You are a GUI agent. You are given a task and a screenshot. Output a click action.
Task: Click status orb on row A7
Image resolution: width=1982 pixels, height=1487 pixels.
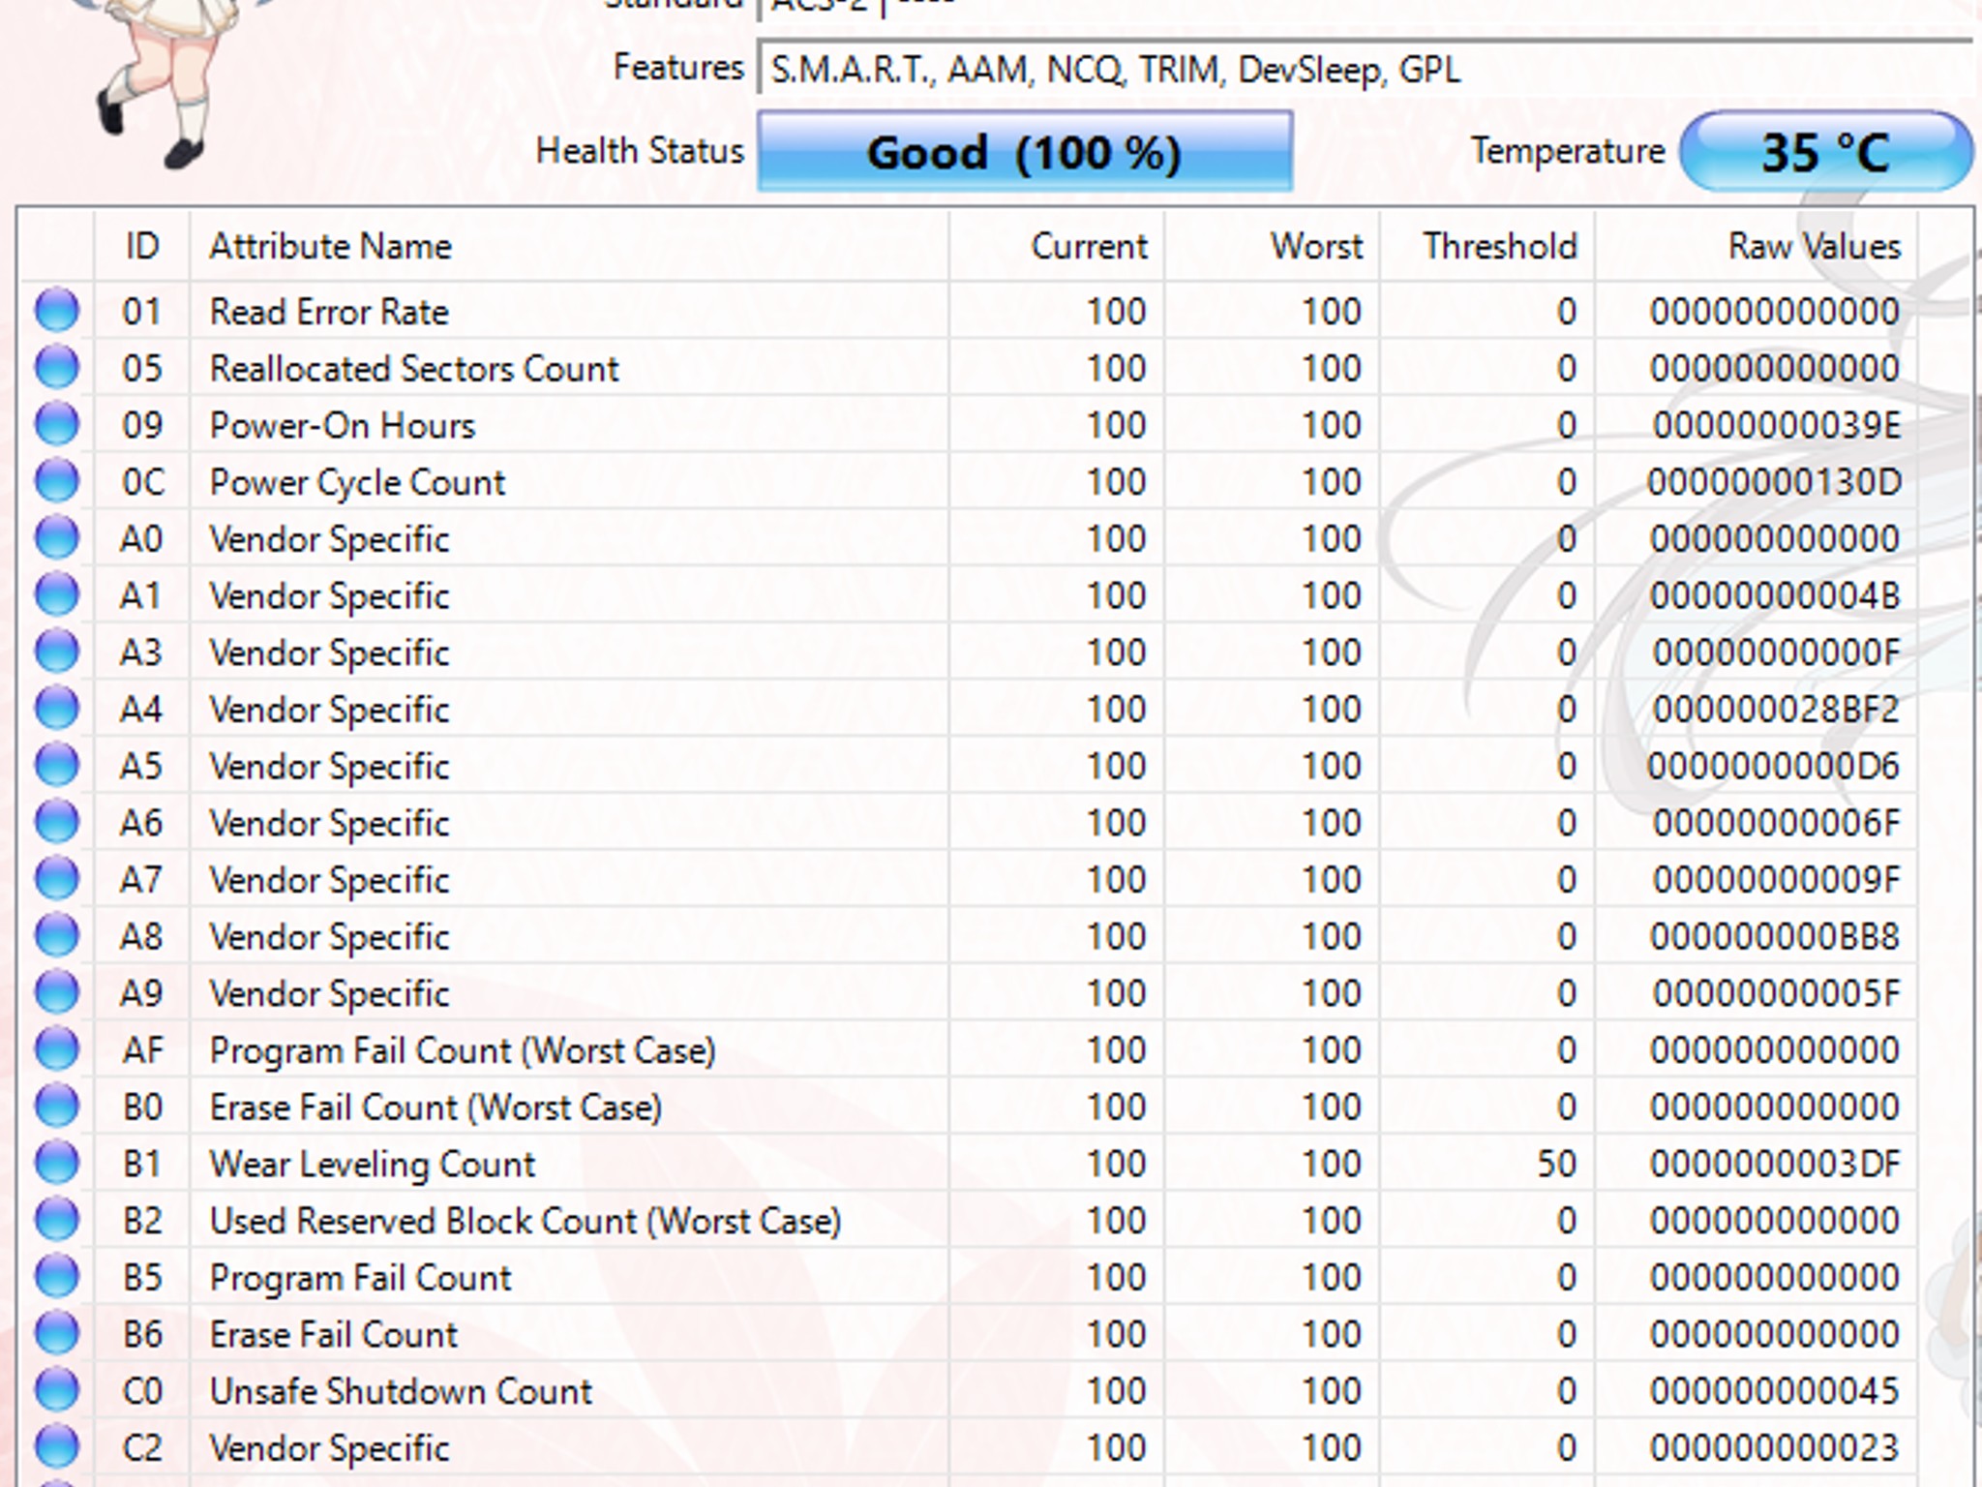tap(57, 879)
